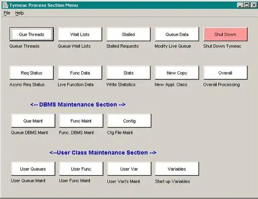Click the 'Shut Down Tymeac' label
Screen dimensions: 258x199
(x=222, y=46)
